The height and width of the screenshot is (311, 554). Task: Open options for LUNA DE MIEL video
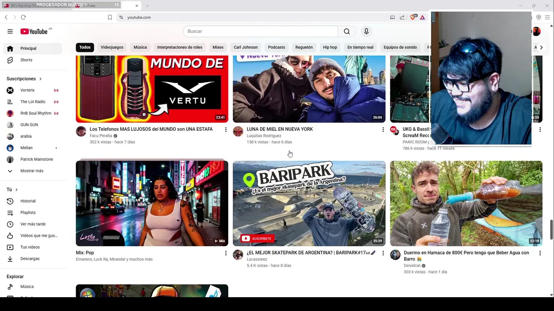tap(383, 130)
